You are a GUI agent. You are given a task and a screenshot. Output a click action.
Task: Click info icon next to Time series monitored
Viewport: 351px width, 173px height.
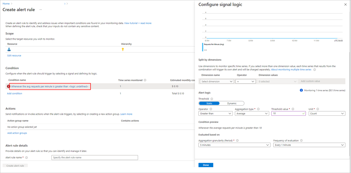click(x=145, y=80)
